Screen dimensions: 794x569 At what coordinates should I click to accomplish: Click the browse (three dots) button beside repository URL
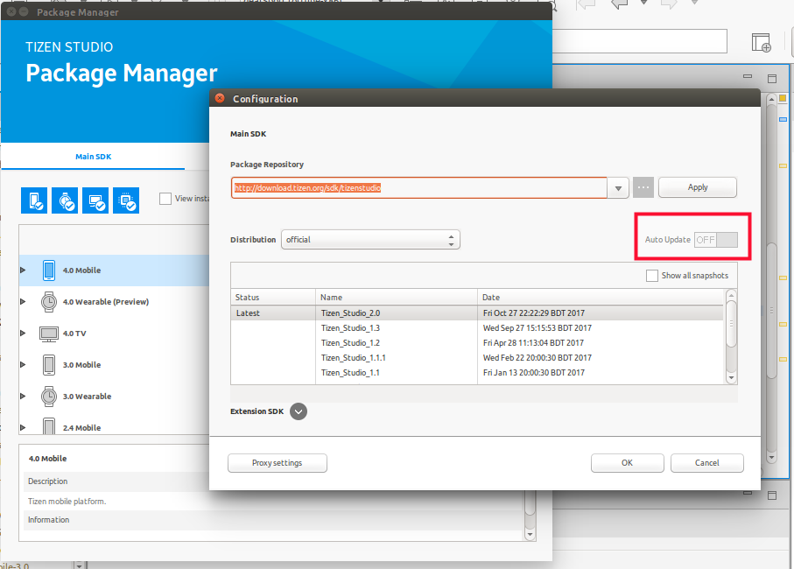(643, 187)
